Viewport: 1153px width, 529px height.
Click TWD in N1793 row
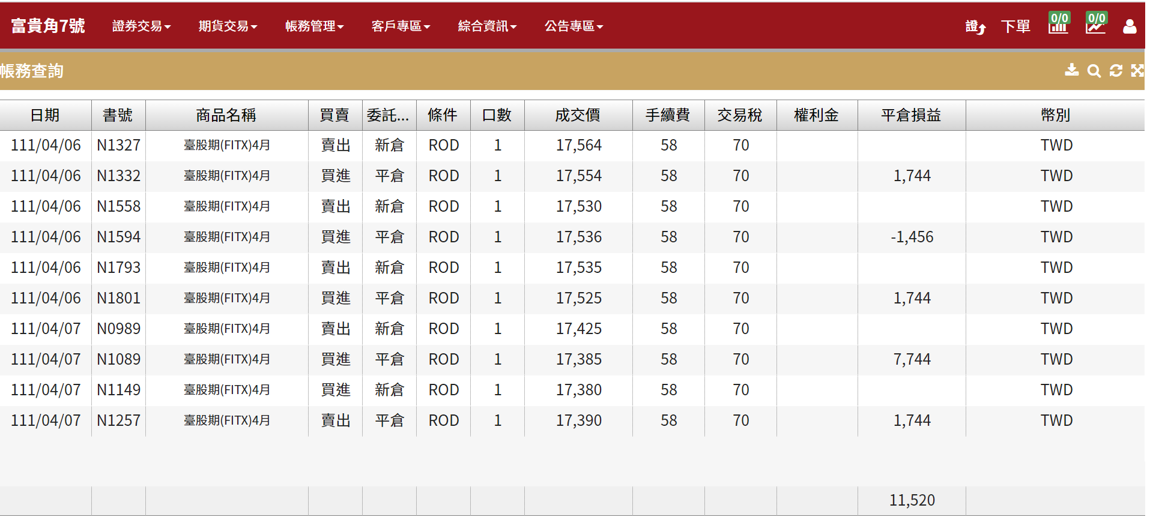pos(1056,267)
